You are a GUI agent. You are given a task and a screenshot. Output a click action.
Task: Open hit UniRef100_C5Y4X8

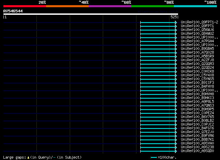(x=197, y=75)
